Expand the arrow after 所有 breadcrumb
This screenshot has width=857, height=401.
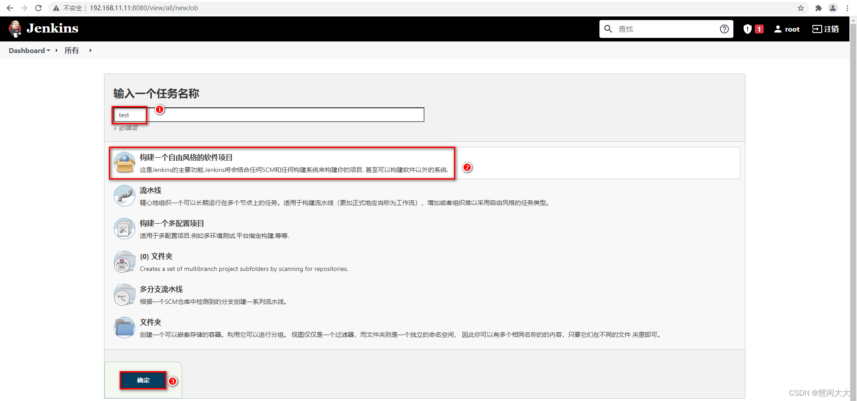click(90, 50)
